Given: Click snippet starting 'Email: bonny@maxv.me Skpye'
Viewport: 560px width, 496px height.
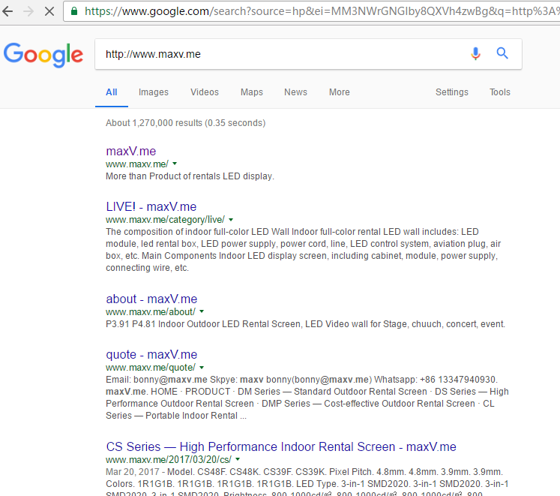Looking at the screenshot, I should click(307, 398).
